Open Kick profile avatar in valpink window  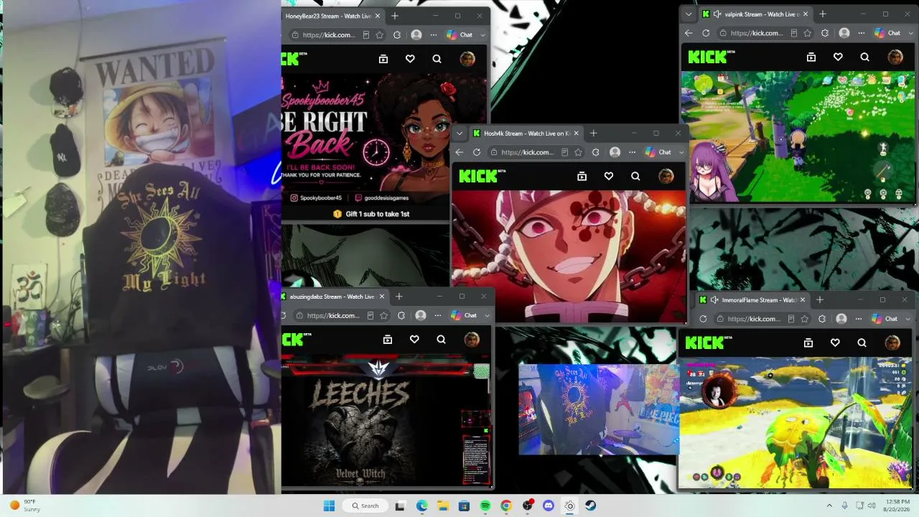click(x=895, y=57)
